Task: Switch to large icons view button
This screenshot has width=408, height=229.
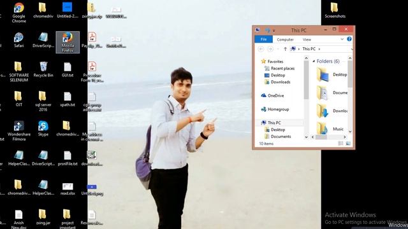Action: (x=348, y=143)
